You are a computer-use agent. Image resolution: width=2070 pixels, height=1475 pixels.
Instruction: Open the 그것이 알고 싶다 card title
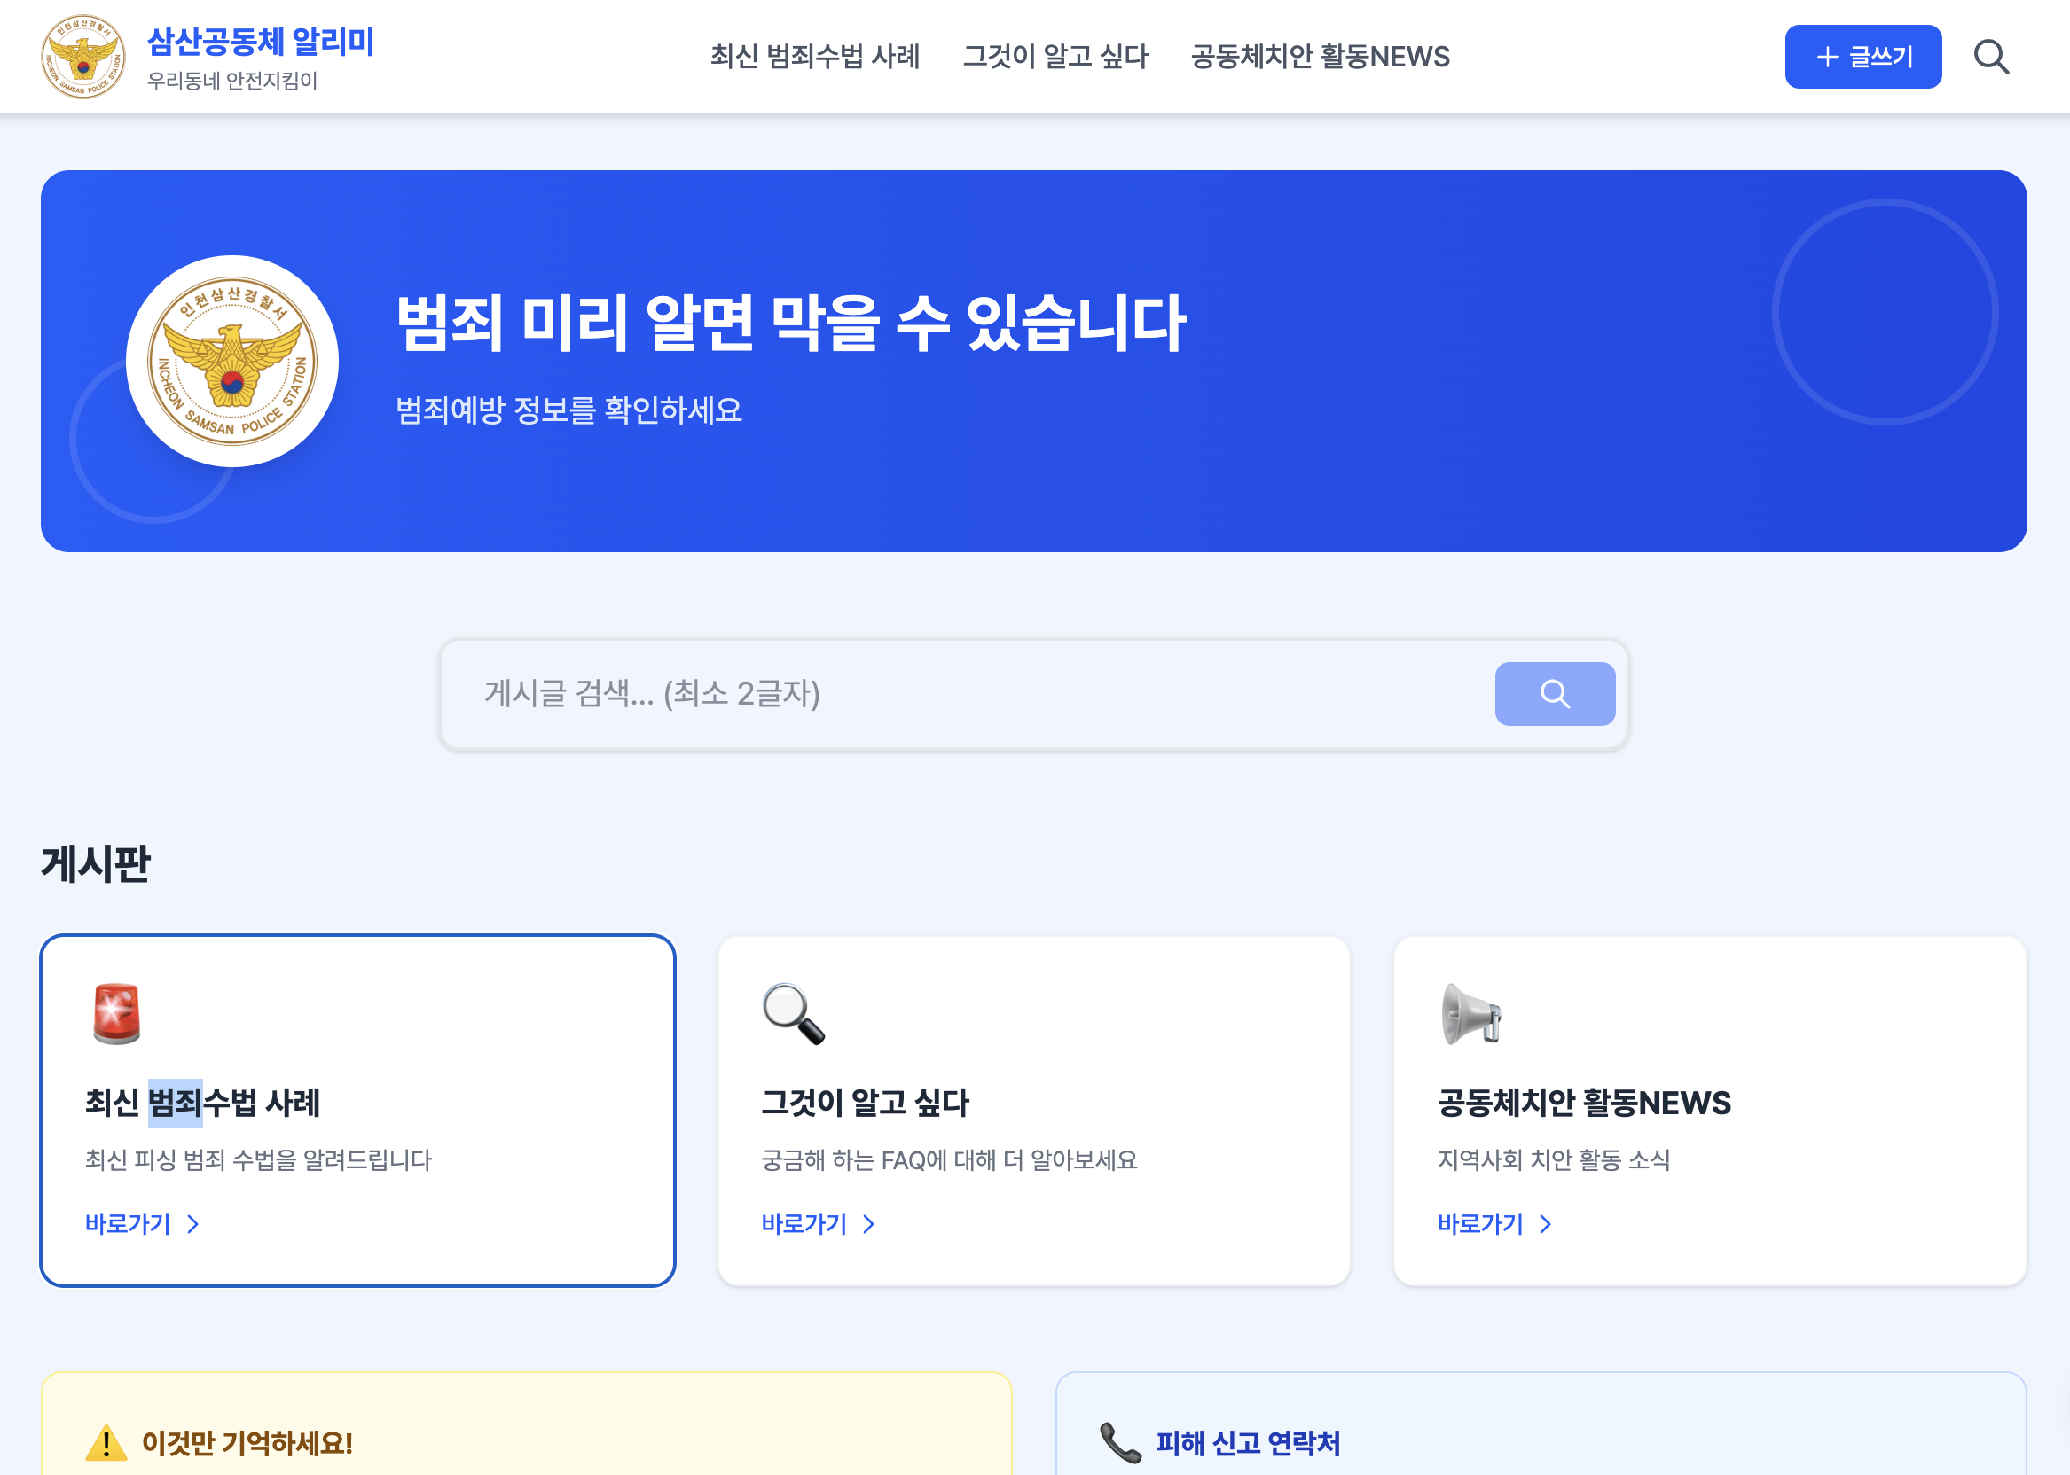tap(865, 1103)
